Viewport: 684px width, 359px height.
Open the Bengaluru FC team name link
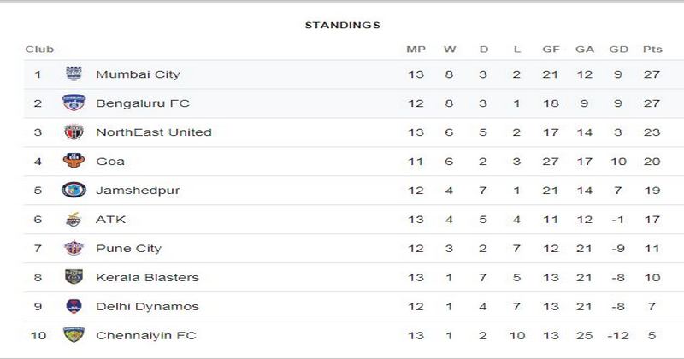(143, 103)
